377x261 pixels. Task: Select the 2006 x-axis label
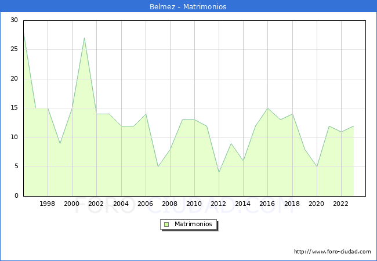[x=146, y=204]
